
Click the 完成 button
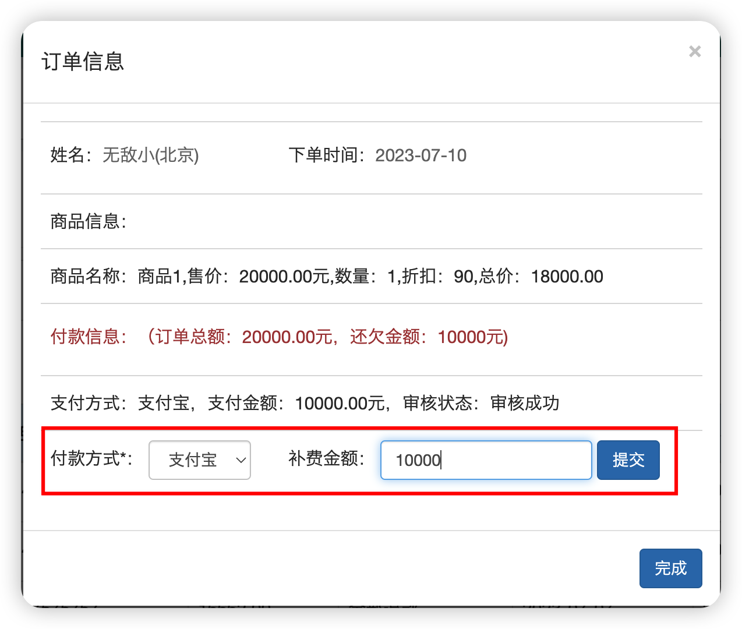671,568
